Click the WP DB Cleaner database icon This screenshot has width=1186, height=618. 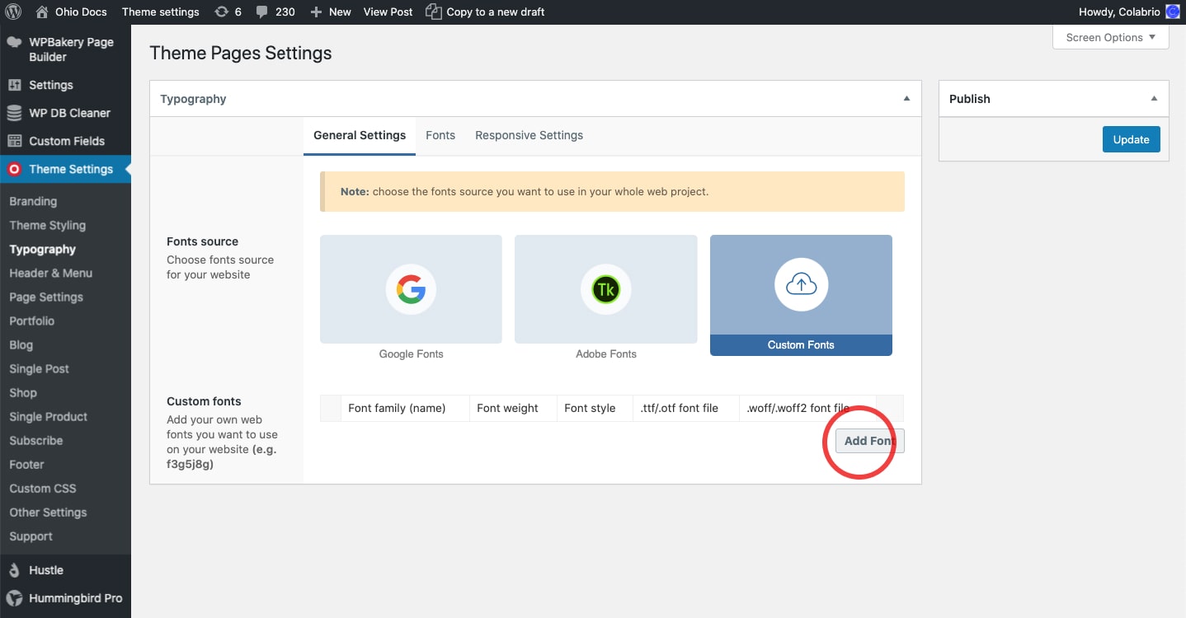click(14, 113)
